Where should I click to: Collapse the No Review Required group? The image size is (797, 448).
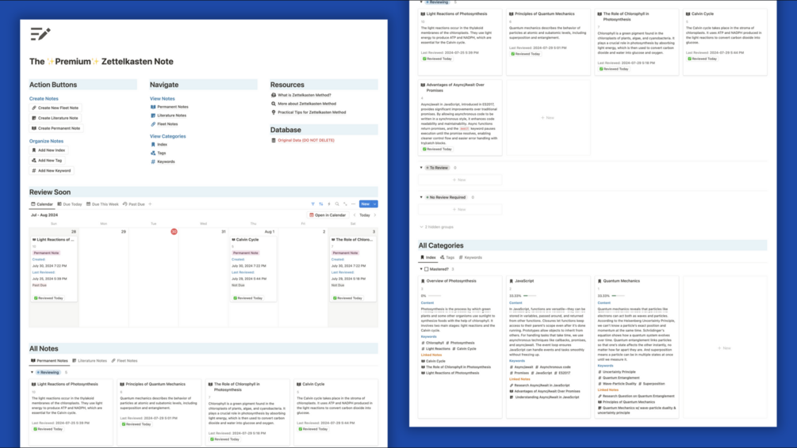click(x=421, y=197)
